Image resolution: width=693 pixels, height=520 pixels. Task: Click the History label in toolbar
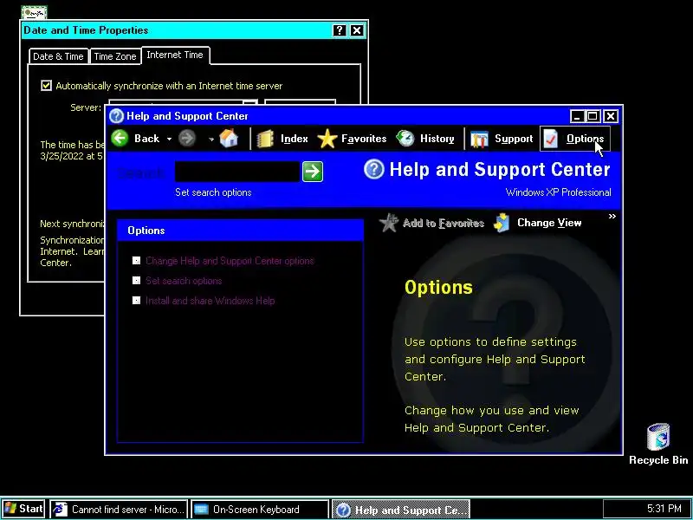pos(437,139)
